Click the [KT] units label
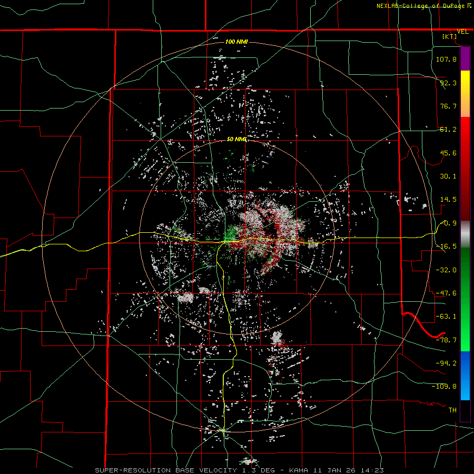 click(450, 36)
